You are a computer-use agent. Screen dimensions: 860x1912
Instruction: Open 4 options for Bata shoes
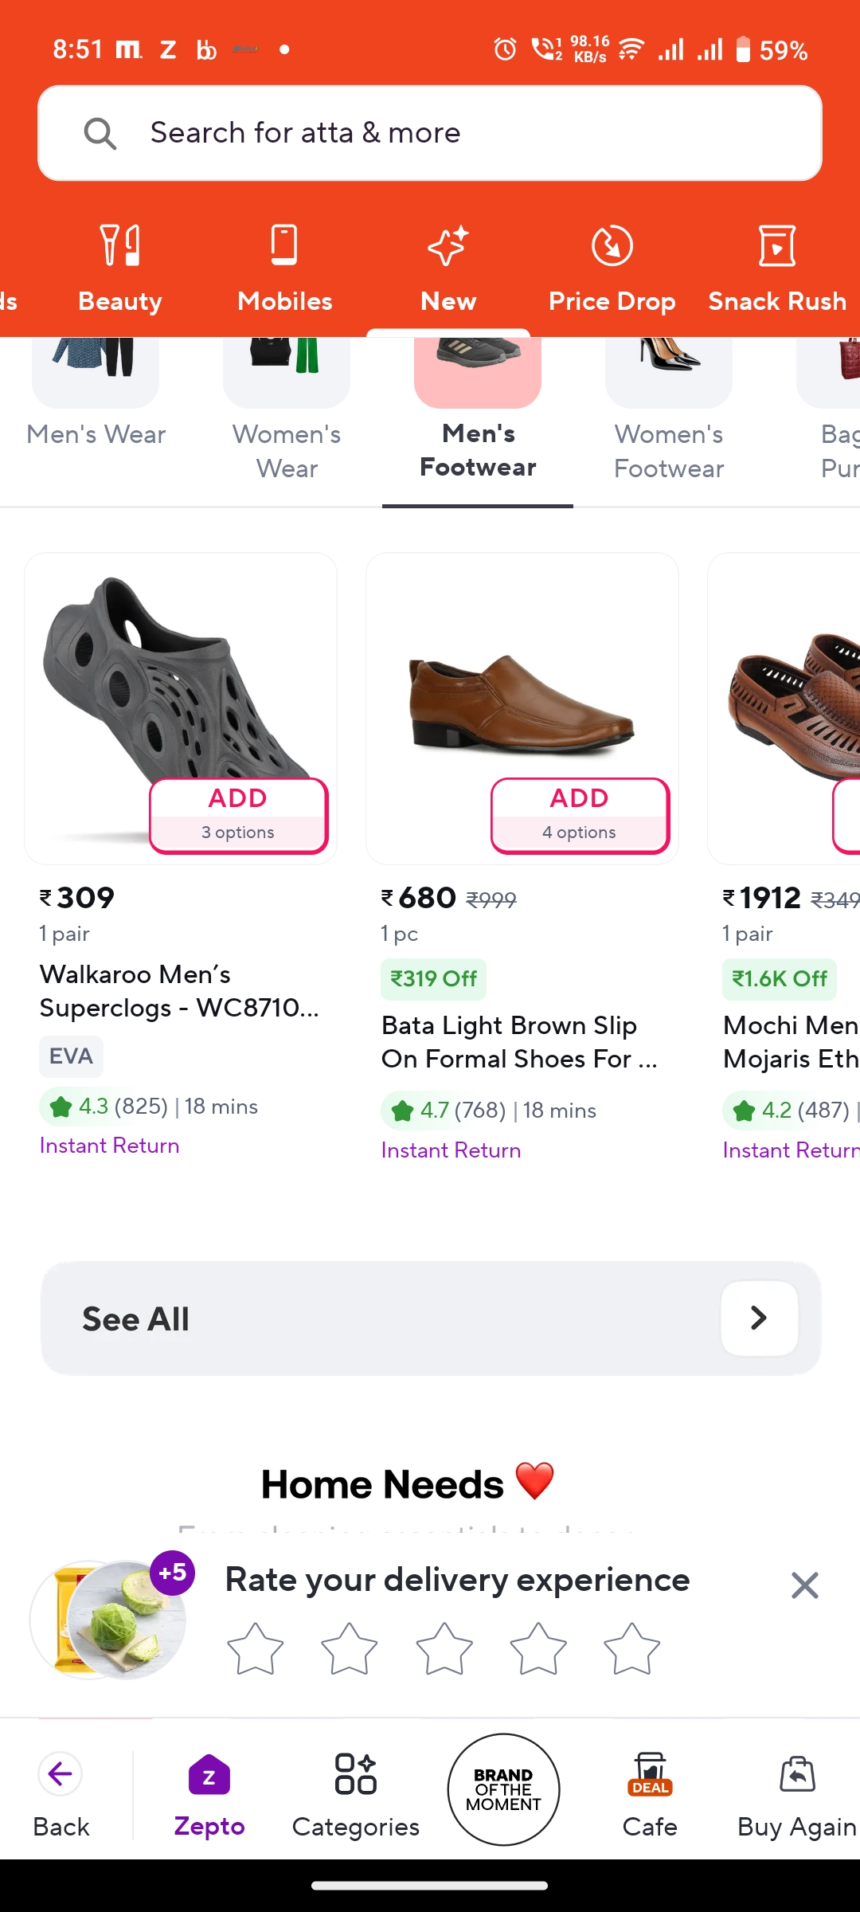pyautogui.click(x=580, y=815)
